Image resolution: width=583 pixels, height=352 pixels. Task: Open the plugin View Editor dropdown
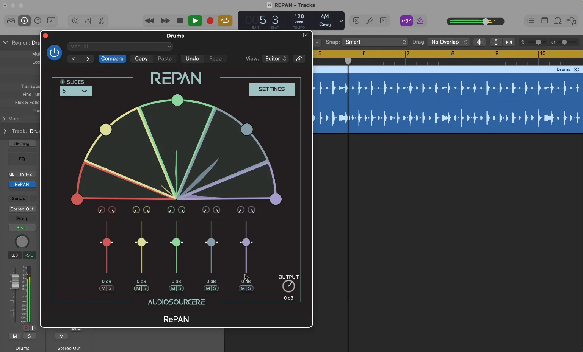pos(276,59)
